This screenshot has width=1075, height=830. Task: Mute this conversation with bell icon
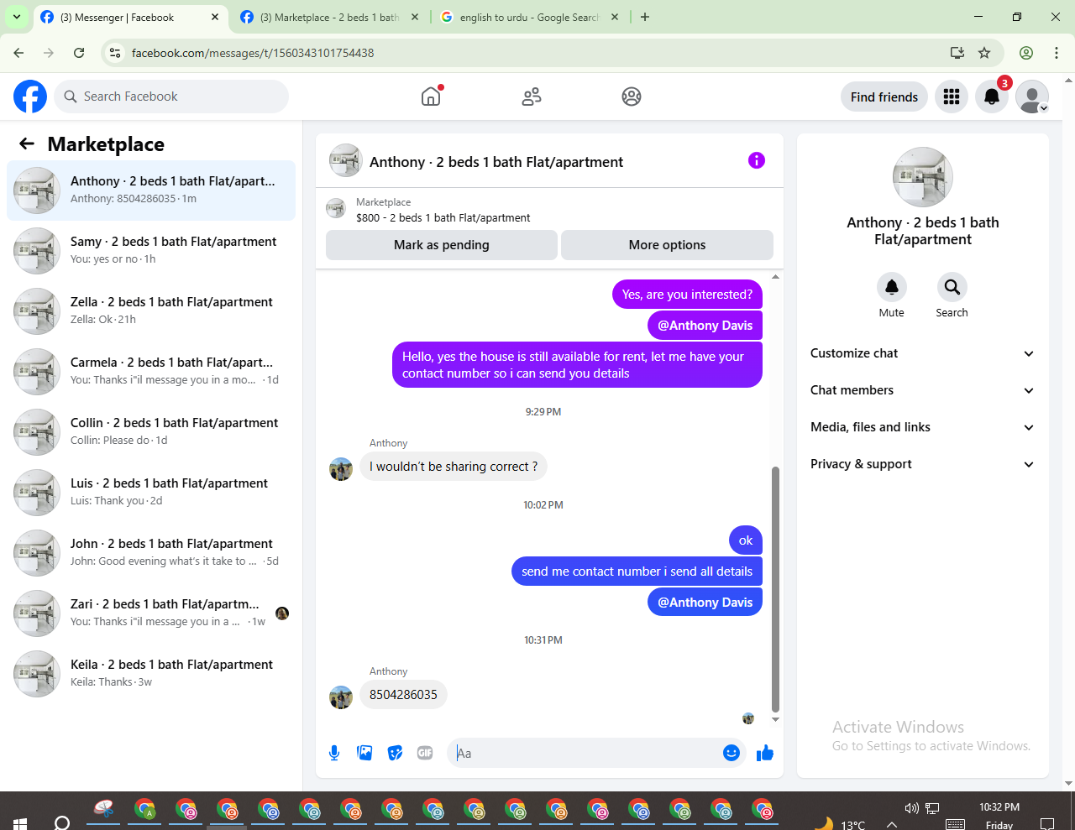[892, 287]
